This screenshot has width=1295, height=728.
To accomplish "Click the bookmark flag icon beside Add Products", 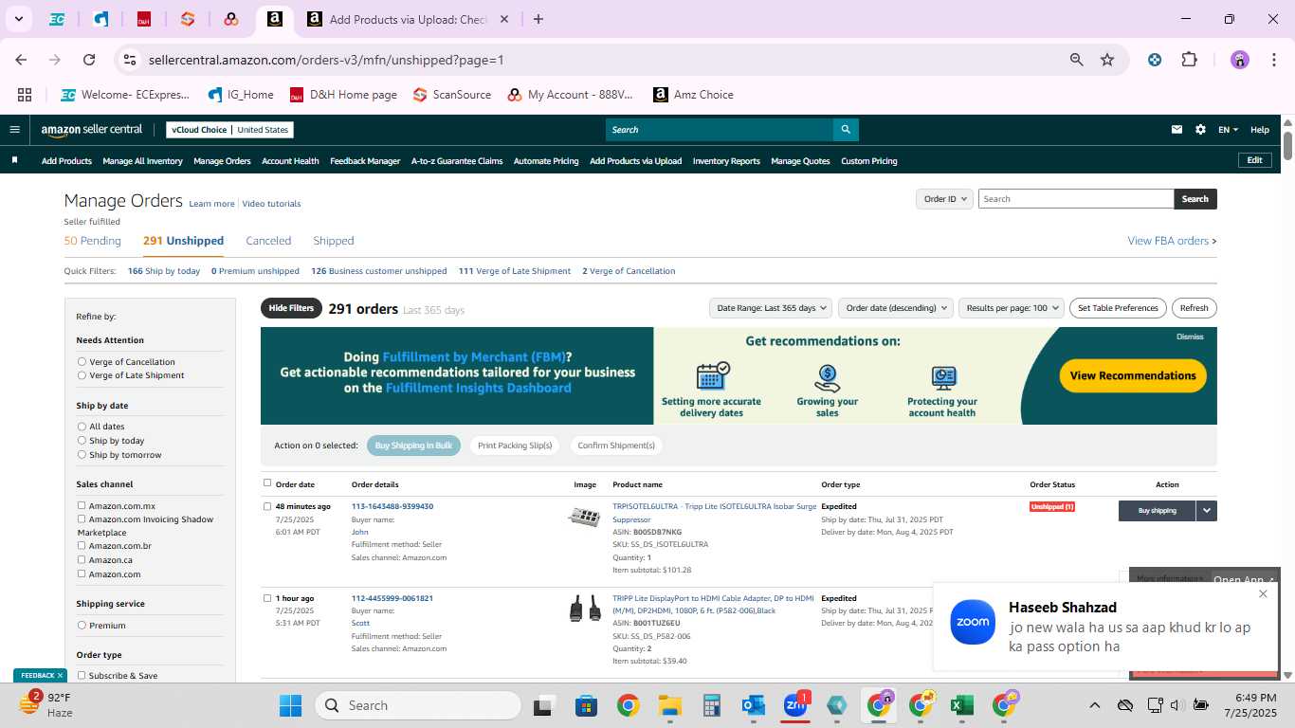I will (x=14, y=160).
